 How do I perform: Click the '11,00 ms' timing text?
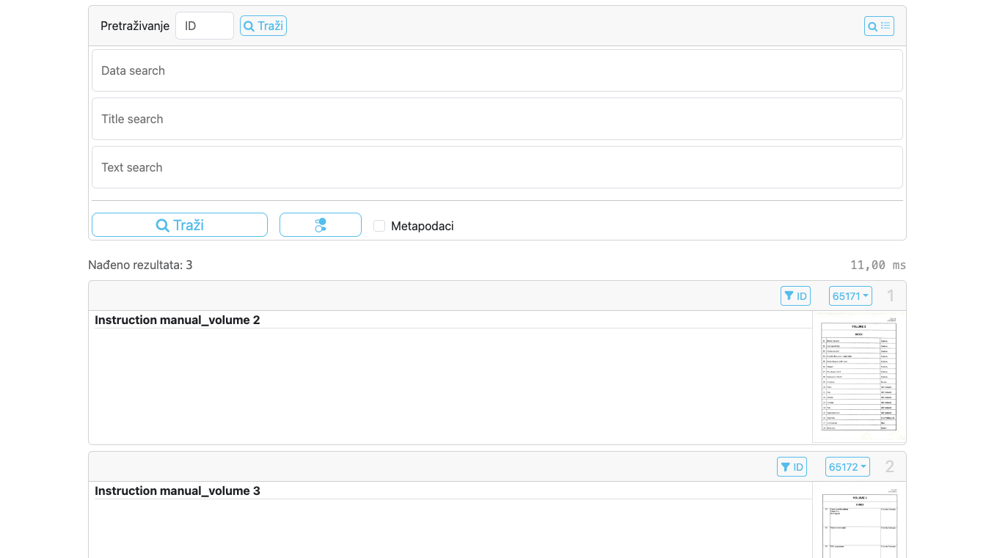tap(878, 265)
